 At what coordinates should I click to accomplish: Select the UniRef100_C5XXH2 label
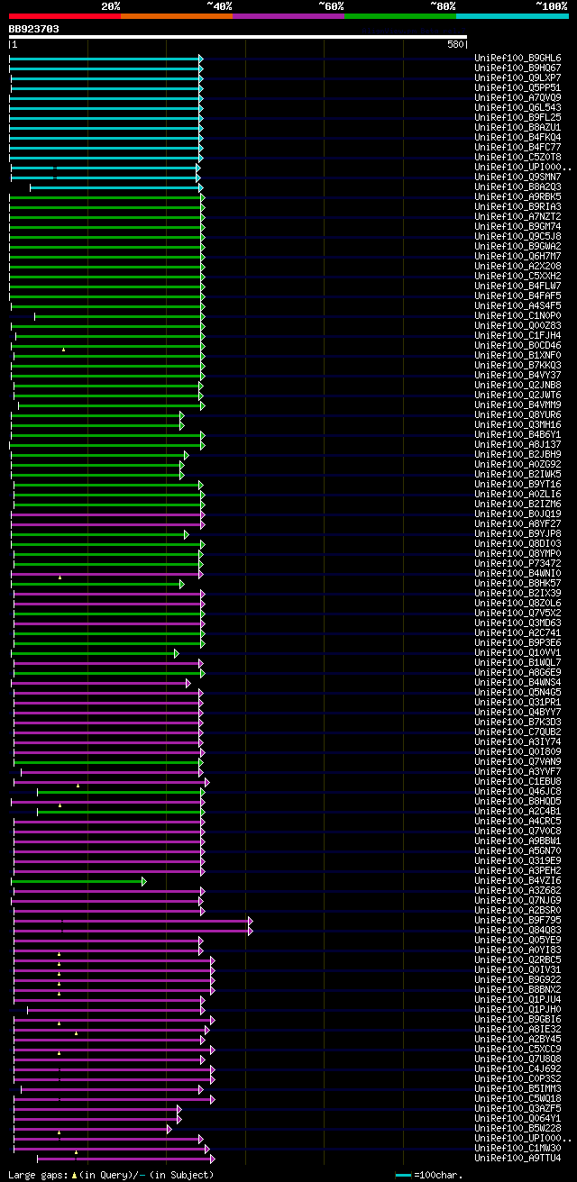coord(517,276)
